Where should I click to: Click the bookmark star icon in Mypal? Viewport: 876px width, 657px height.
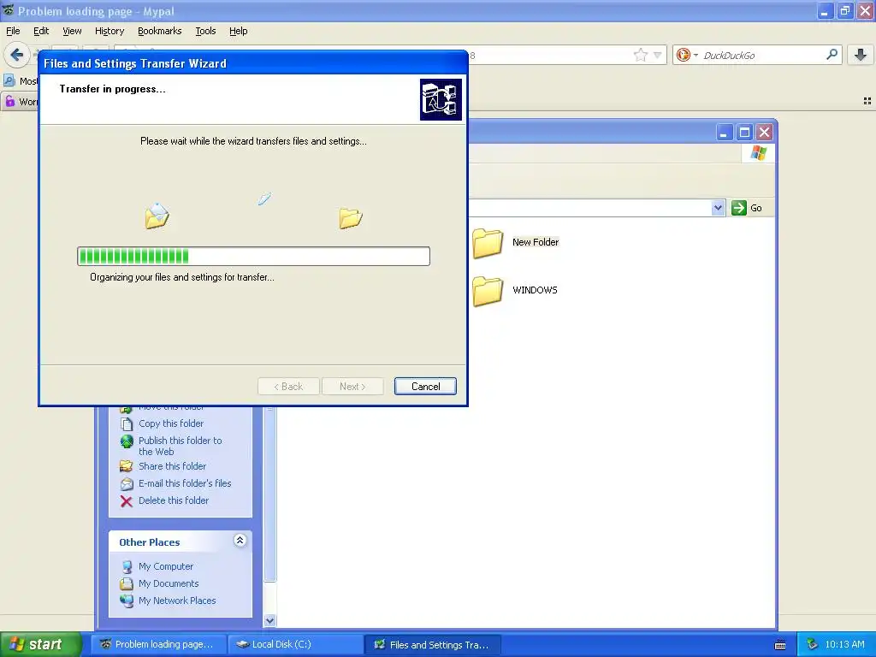pyautogui.click(x=640, y=55)
